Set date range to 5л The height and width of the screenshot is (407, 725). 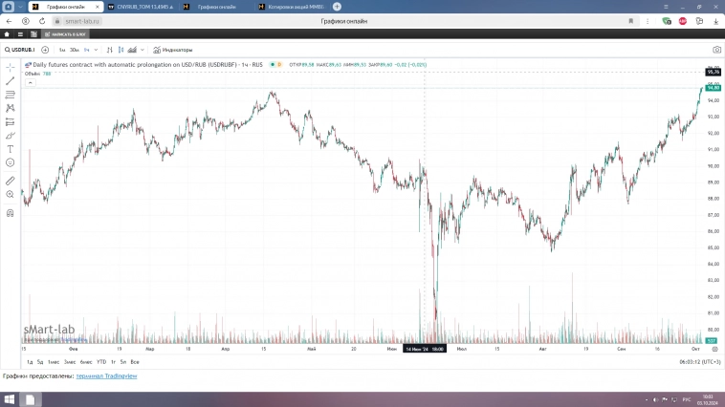123,362
